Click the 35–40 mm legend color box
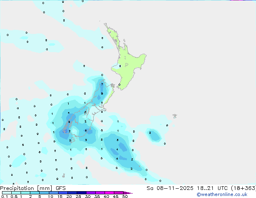Viewport: 256px width, 198px height. (100, 193)
